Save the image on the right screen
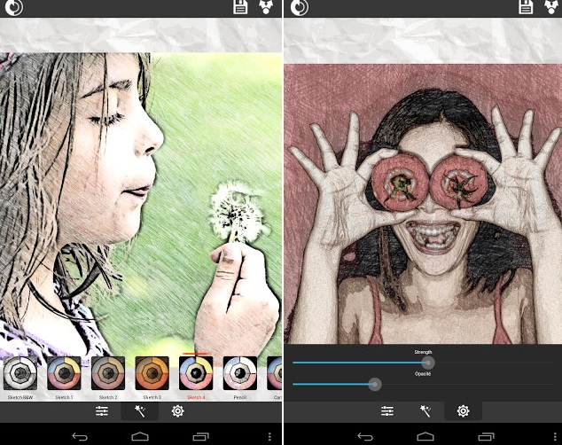 coord(525,7)
